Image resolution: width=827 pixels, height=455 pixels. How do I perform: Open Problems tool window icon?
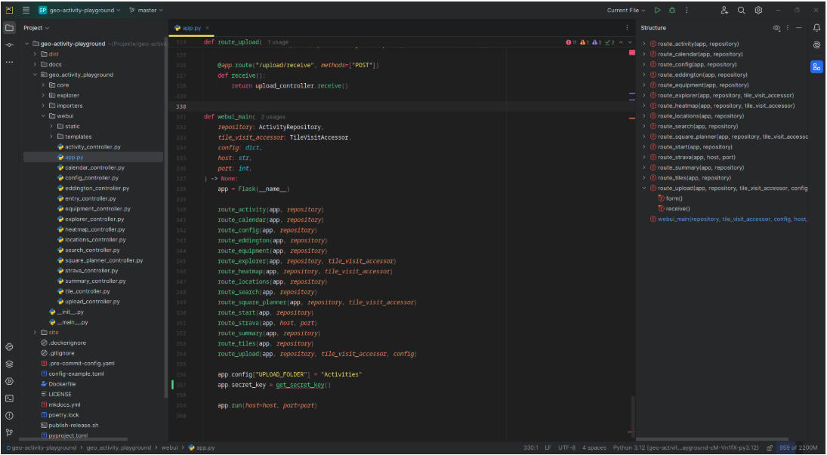[9, 416]
